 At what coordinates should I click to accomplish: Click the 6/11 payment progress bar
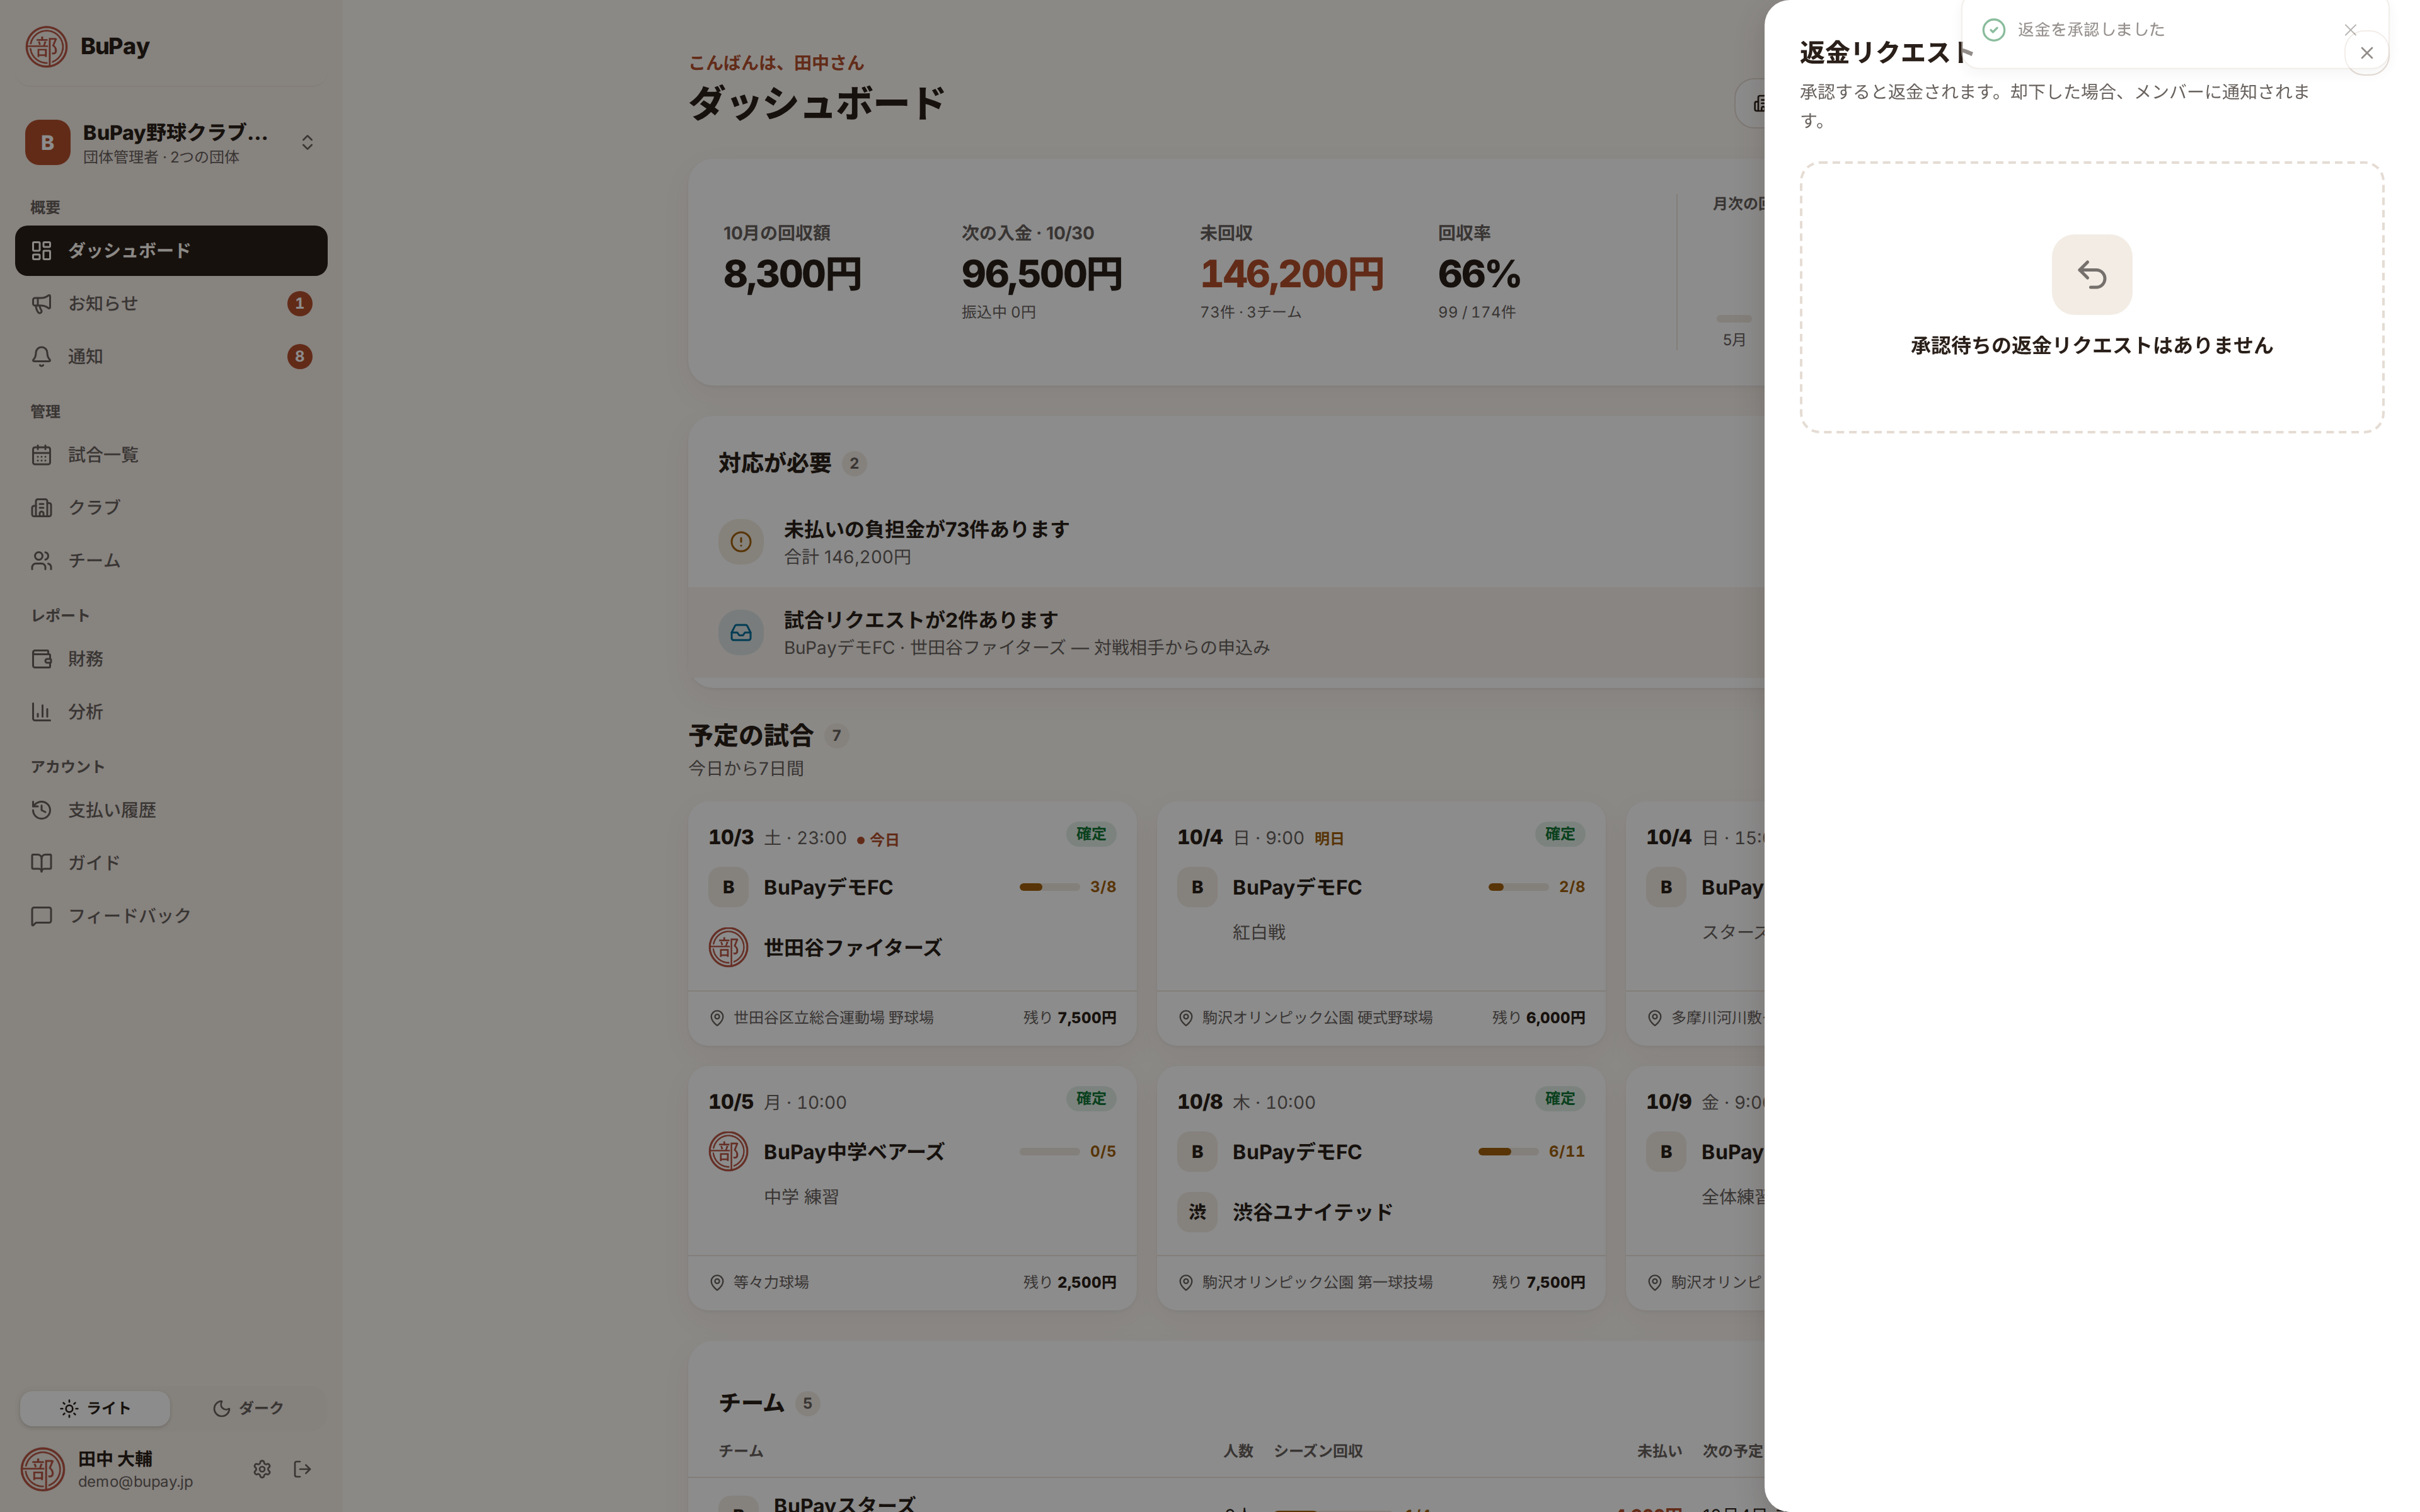pyautogui.click(x=1508, y=1152)
